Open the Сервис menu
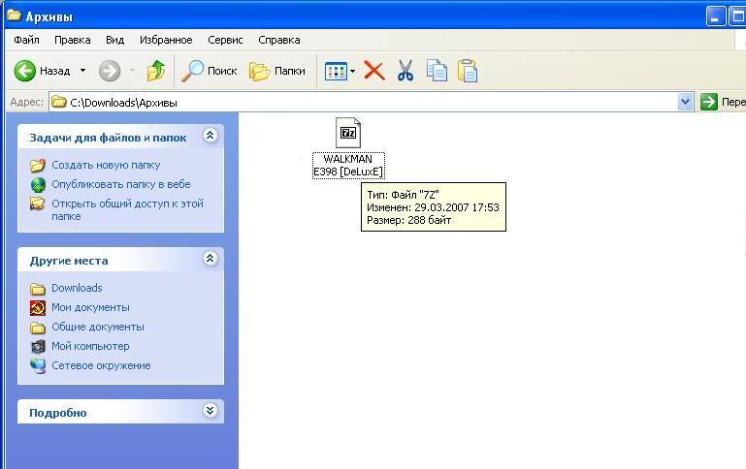The width and height of the screenshot is (746, 469). tap(225, 40)
